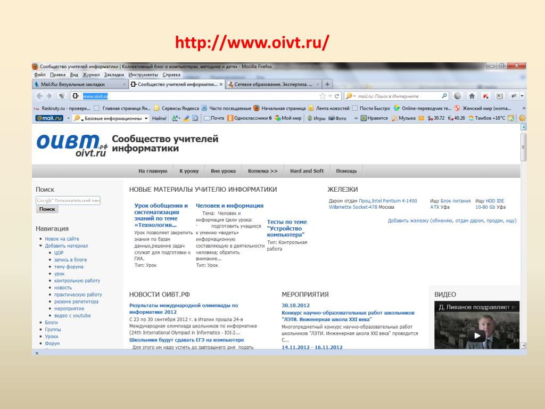545x409 pixels.
Task: Open Raskruty.ru bookmark in bookmarks bar
Action: click(x=62, y=108)
